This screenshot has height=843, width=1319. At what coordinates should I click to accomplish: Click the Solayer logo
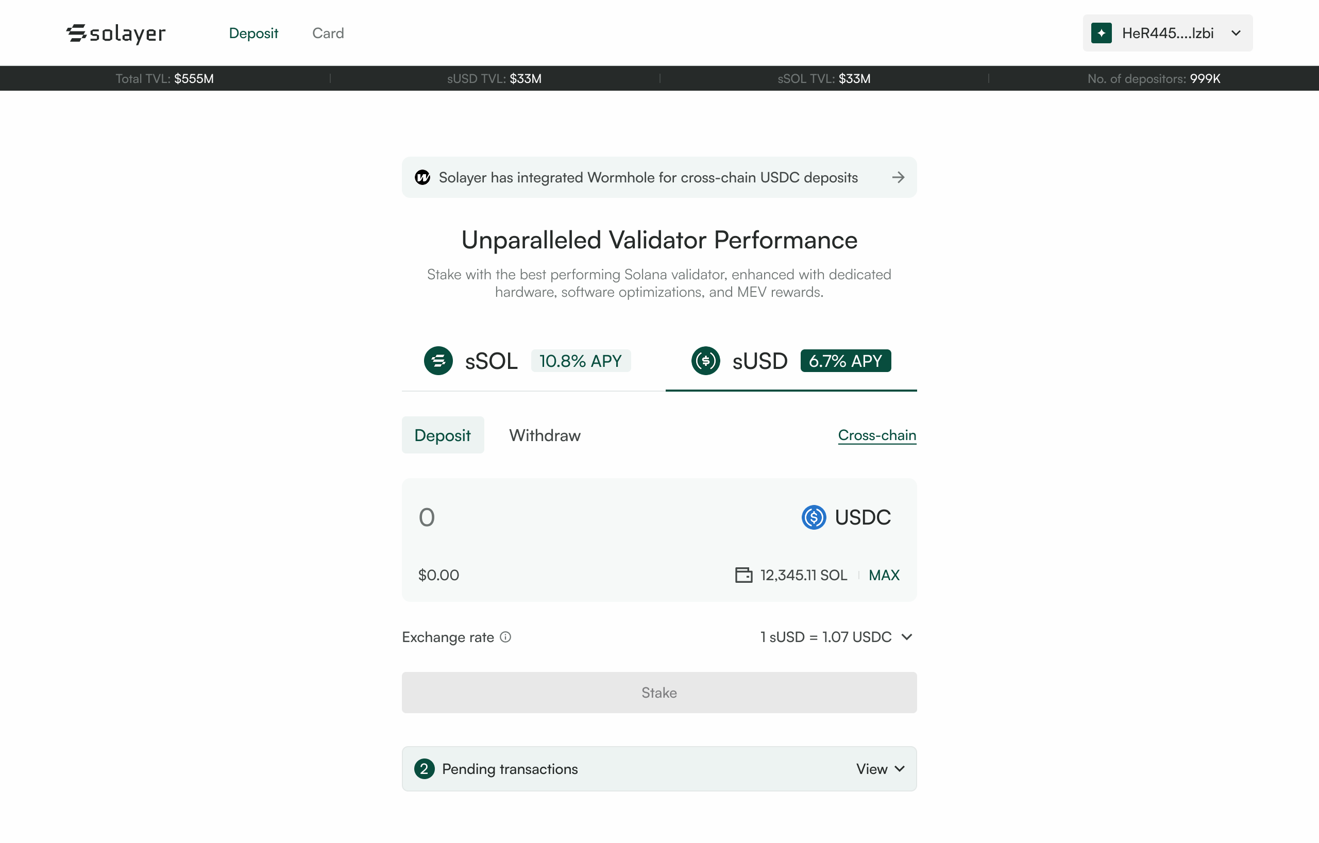click(115, 33)
